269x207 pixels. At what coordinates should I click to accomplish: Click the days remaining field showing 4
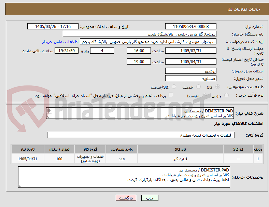102,51
